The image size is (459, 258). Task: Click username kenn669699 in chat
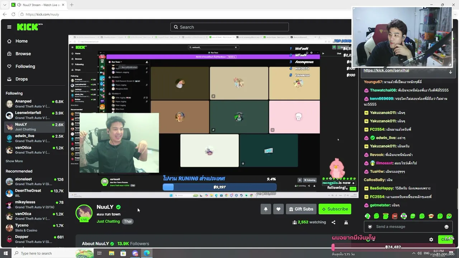coord(382,99)
